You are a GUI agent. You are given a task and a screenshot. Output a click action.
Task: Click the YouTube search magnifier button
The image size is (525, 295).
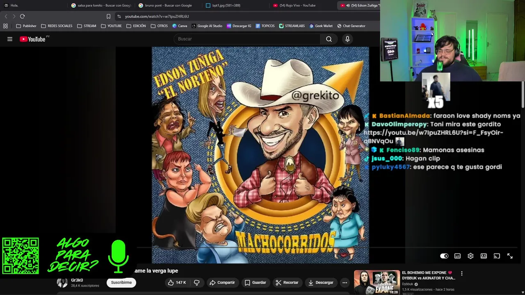point(329,39)
